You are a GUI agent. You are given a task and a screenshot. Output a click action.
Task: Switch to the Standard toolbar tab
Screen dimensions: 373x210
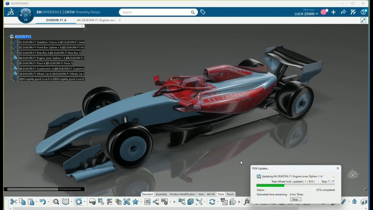[x=147, y=194]
